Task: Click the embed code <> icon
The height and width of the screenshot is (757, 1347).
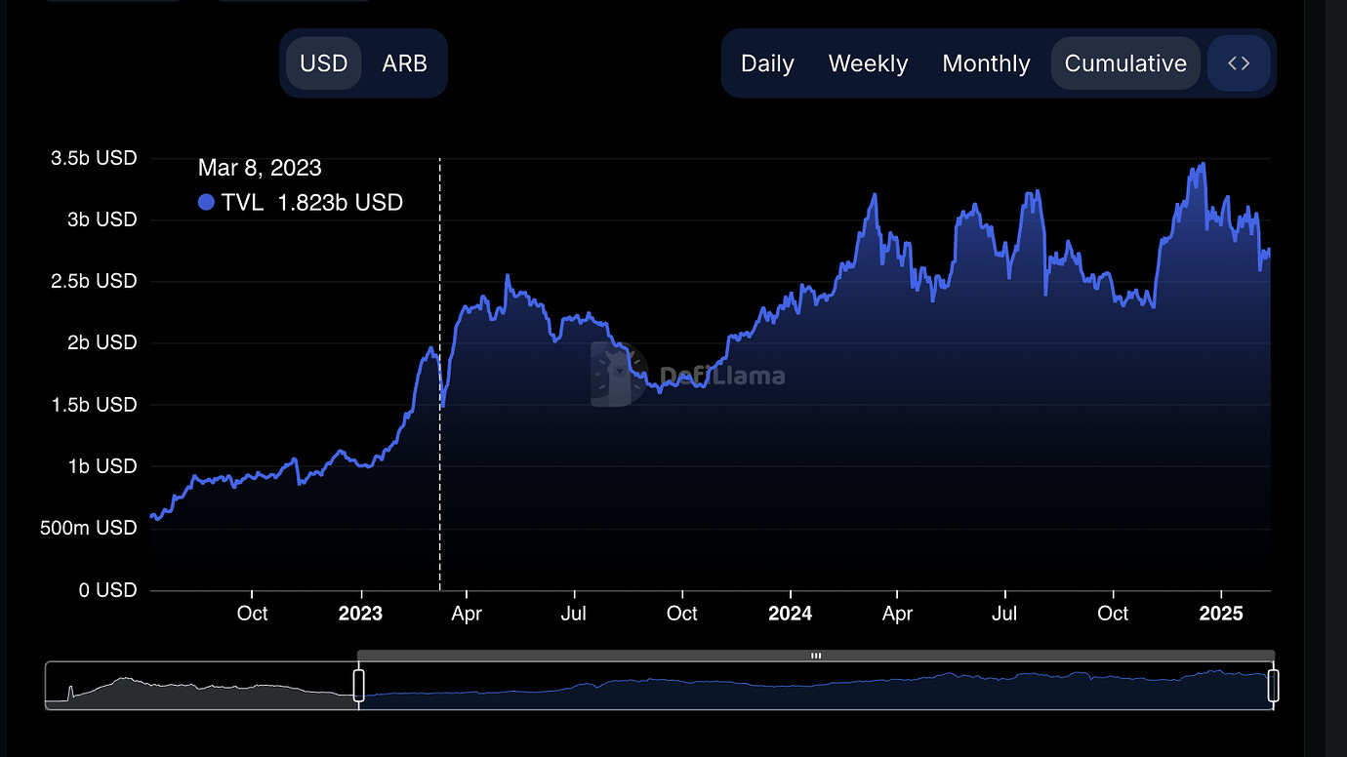Action: pos(1239,62)
